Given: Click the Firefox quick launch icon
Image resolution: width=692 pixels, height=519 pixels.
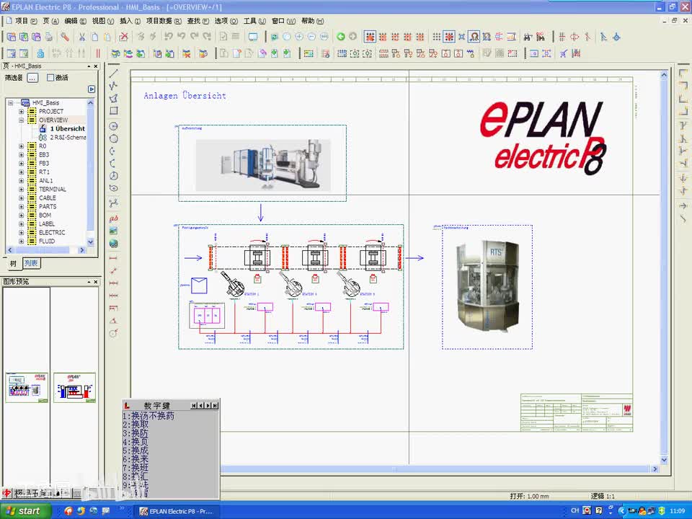Looking at the screenshot, I should [x=81, y=510].
